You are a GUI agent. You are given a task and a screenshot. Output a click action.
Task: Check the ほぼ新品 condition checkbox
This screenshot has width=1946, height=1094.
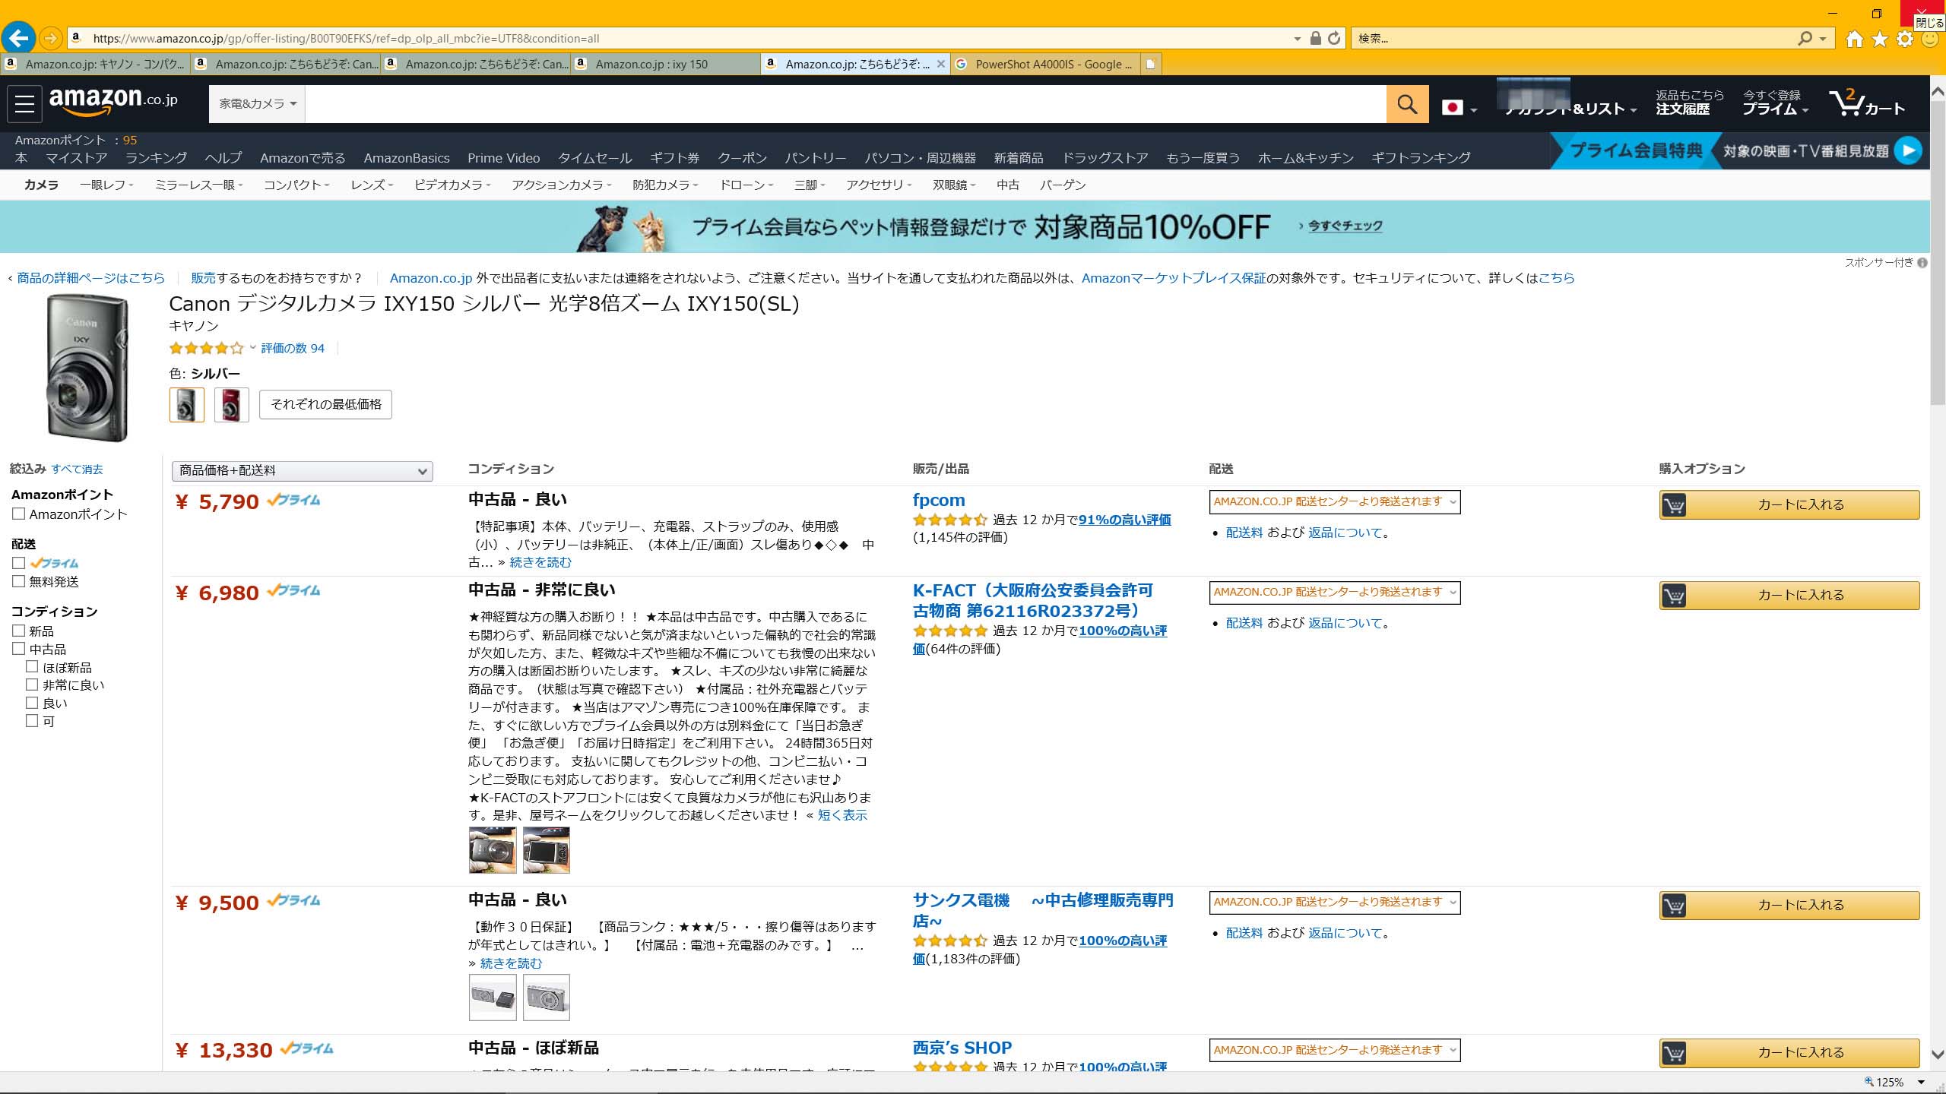32,667
